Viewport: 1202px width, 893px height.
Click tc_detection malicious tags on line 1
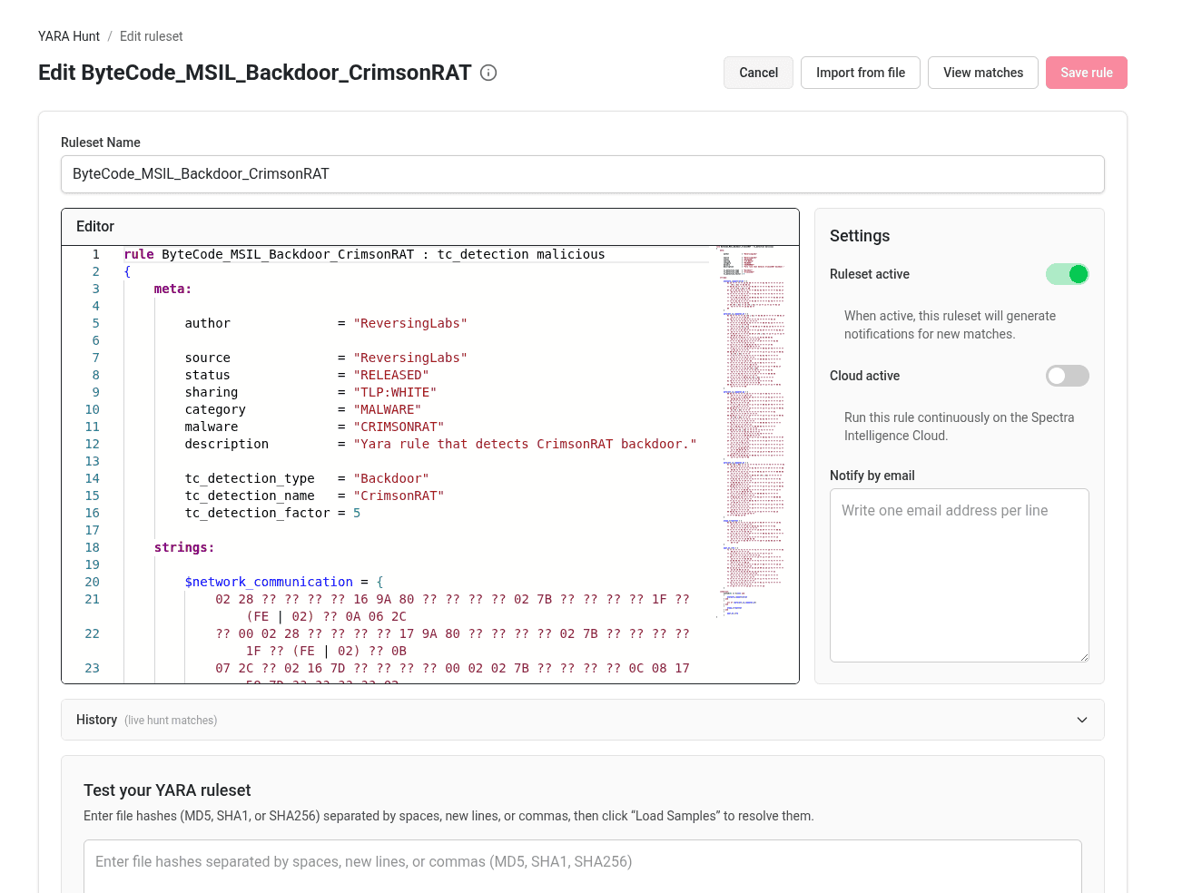tap(521, 254)
